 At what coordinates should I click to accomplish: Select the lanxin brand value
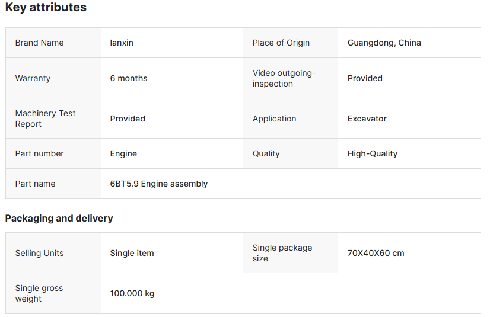pyautogui.click(x=122, y=43)
